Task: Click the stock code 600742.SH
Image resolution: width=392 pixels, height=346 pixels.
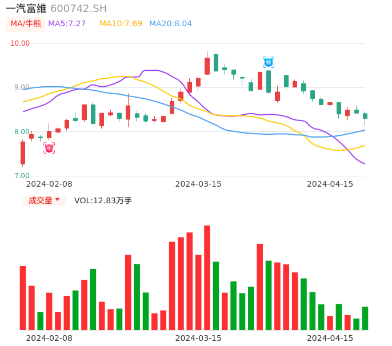Action: 78,9
